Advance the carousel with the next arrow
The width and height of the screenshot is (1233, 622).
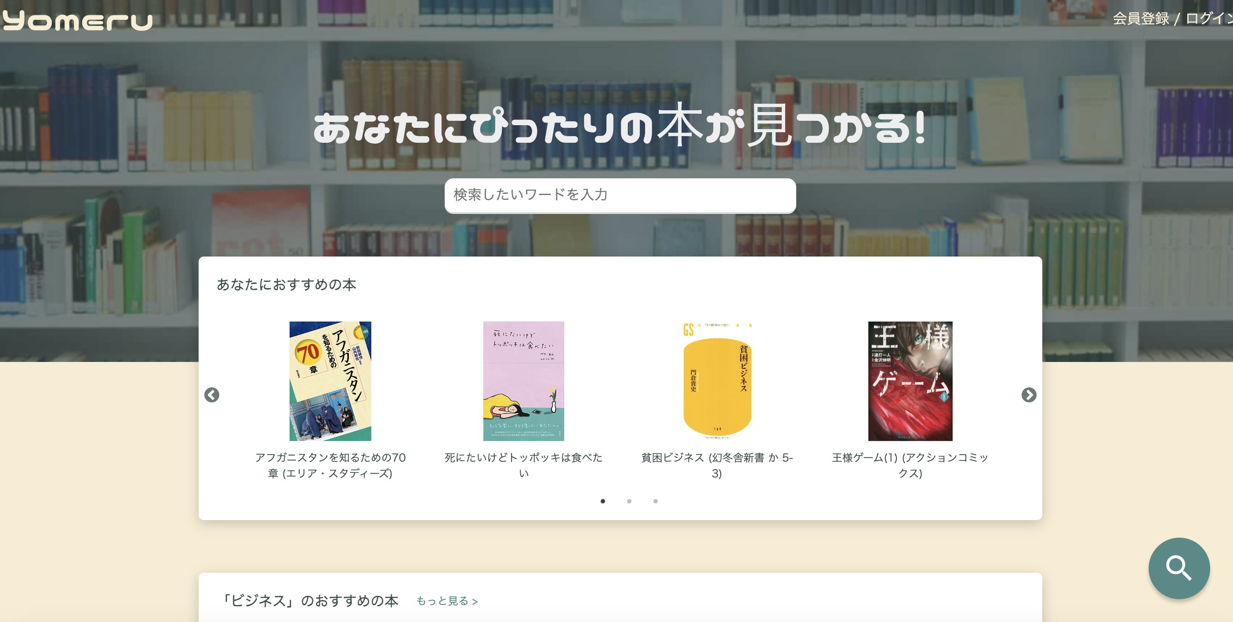pos(1029,395)
